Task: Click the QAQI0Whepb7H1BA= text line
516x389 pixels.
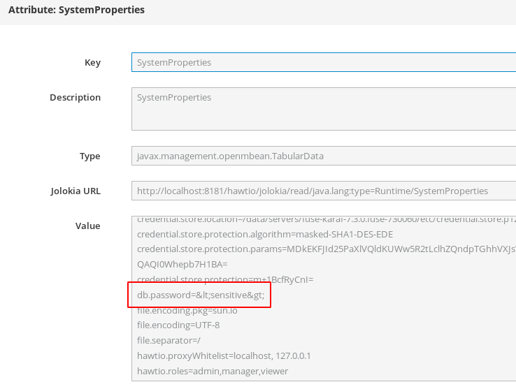Action: pos(182,265)
